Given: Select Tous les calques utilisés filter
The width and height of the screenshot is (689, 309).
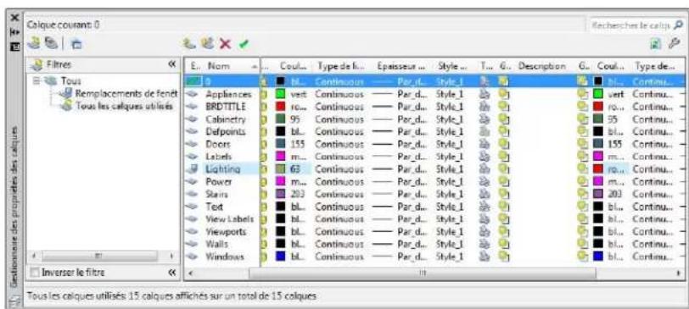Looking at the screenshot, I should (124, 106).
